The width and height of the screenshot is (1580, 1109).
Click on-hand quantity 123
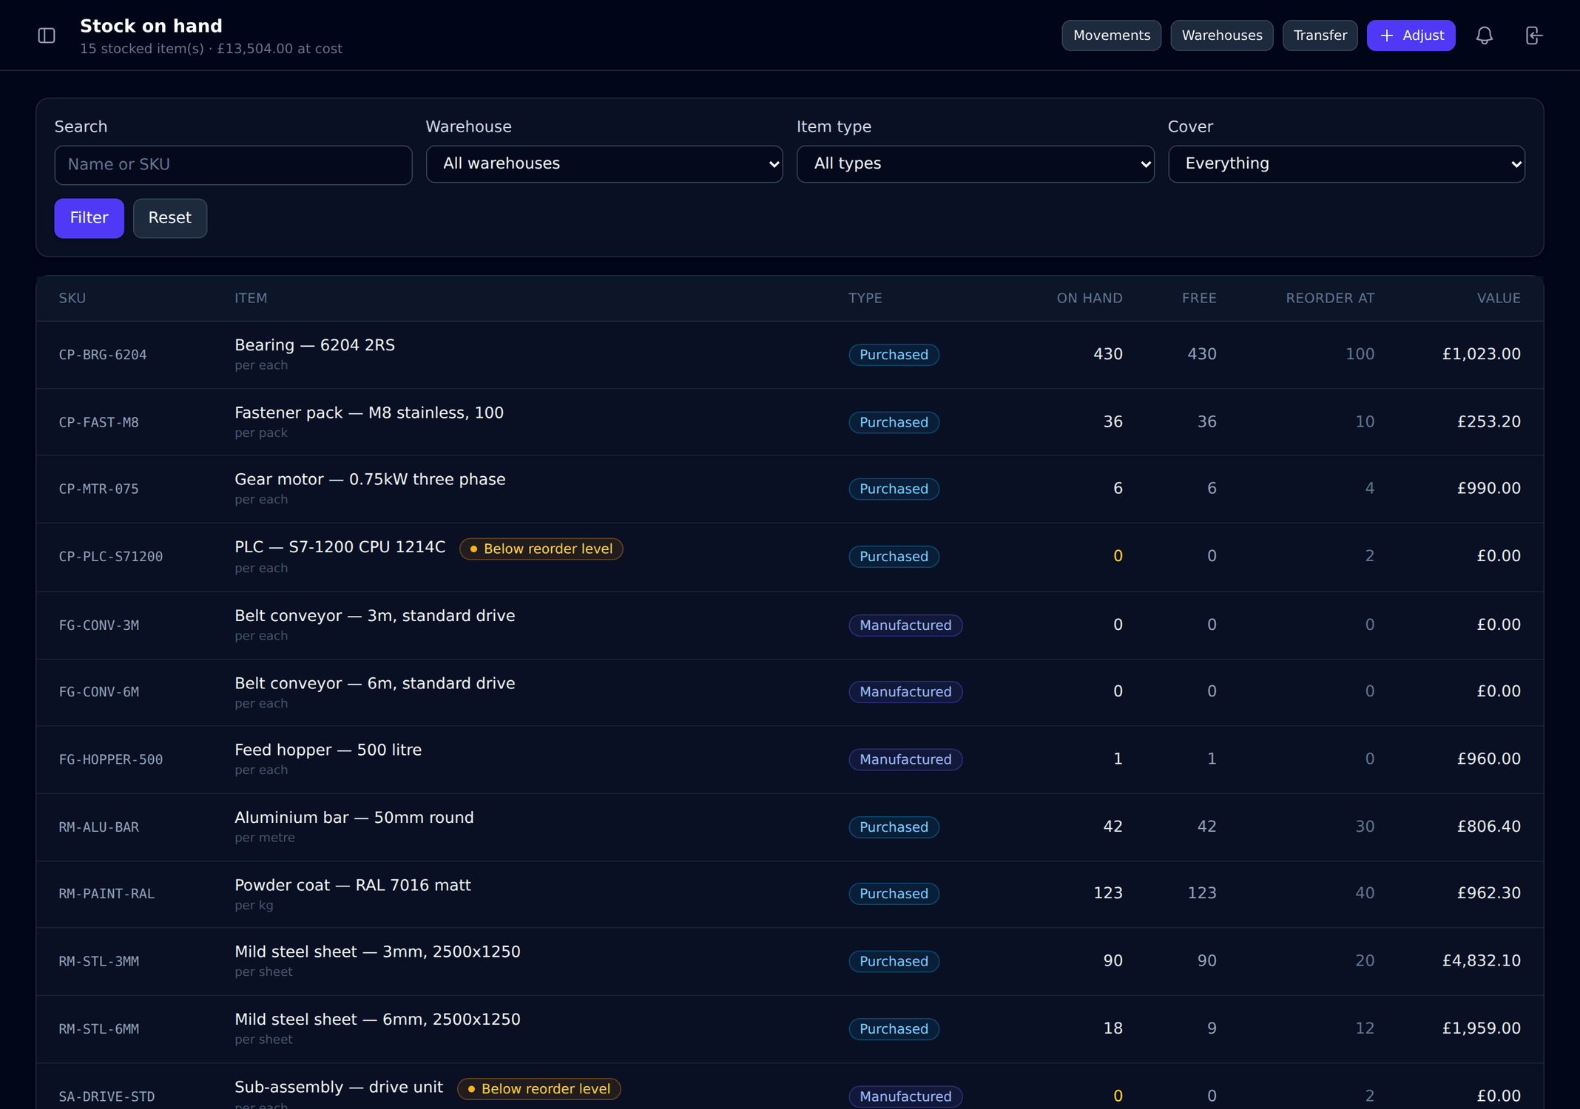(1107, 893)
